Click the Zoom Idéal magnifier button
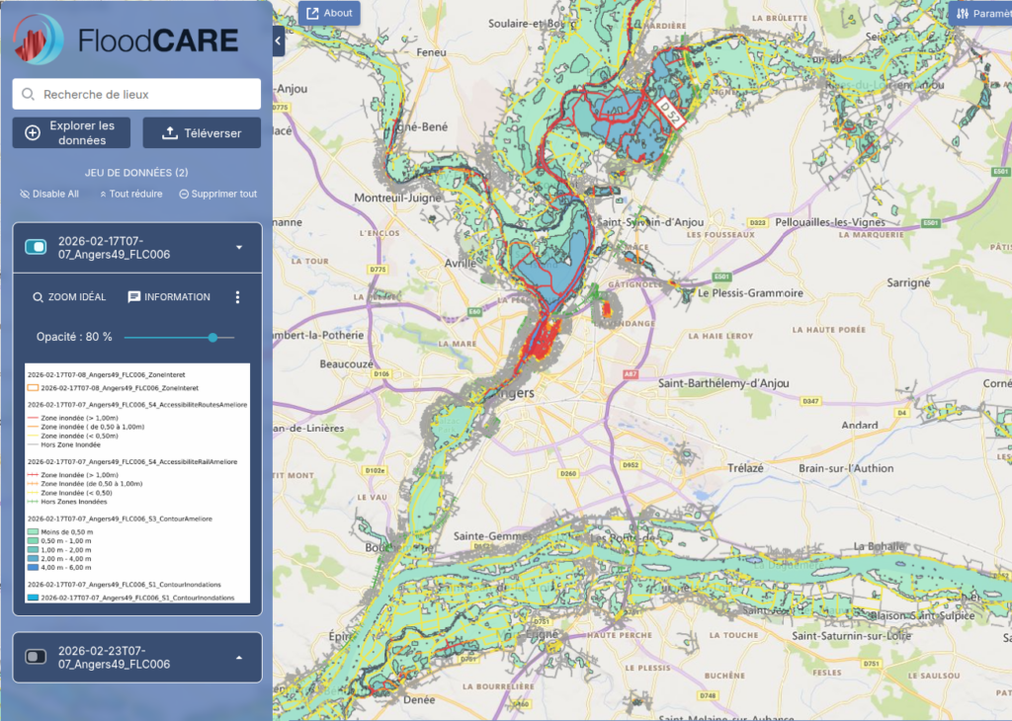This screenshot has height=721, width=1012. (x=69, y=297)
